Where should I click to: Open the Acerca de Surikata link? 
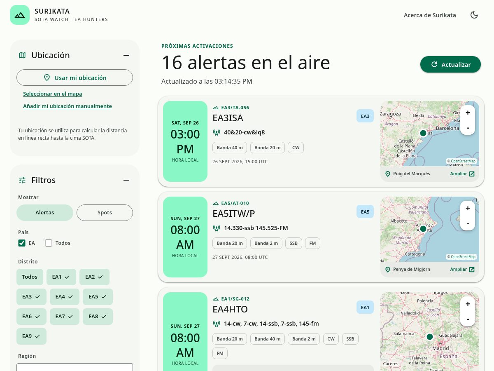coord(430,15)
